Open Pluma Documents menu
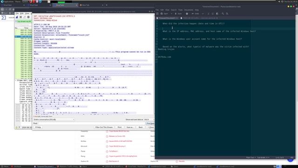Screen dimensions: 298x168 tap(189, 10)
